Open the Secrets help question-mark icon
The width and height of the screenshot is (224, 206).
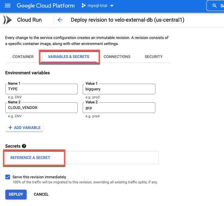(x=24, y=146)
